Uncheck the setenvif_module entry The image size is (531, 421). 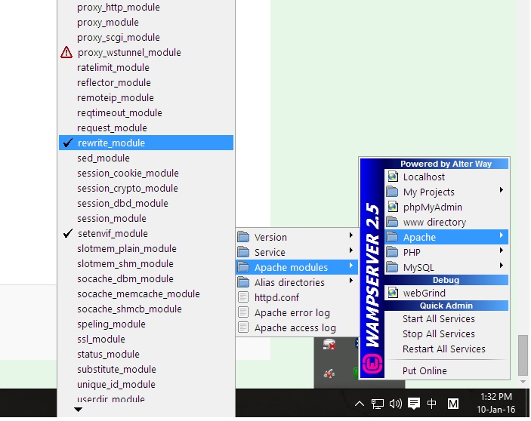click(x=146, y=233)
